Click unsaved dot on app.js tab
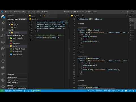The width and height of the screenshot is (136, 102). pos(40,16)
